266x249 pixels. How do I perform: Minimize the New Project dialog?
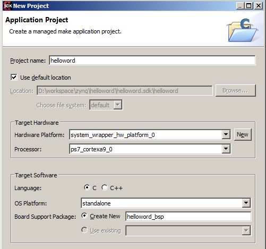click(240, 6)
